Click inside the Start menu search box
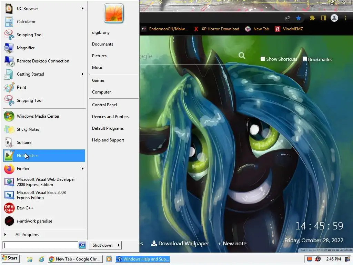The height and width of the screenshot is (265, 353). pos(40,245)
